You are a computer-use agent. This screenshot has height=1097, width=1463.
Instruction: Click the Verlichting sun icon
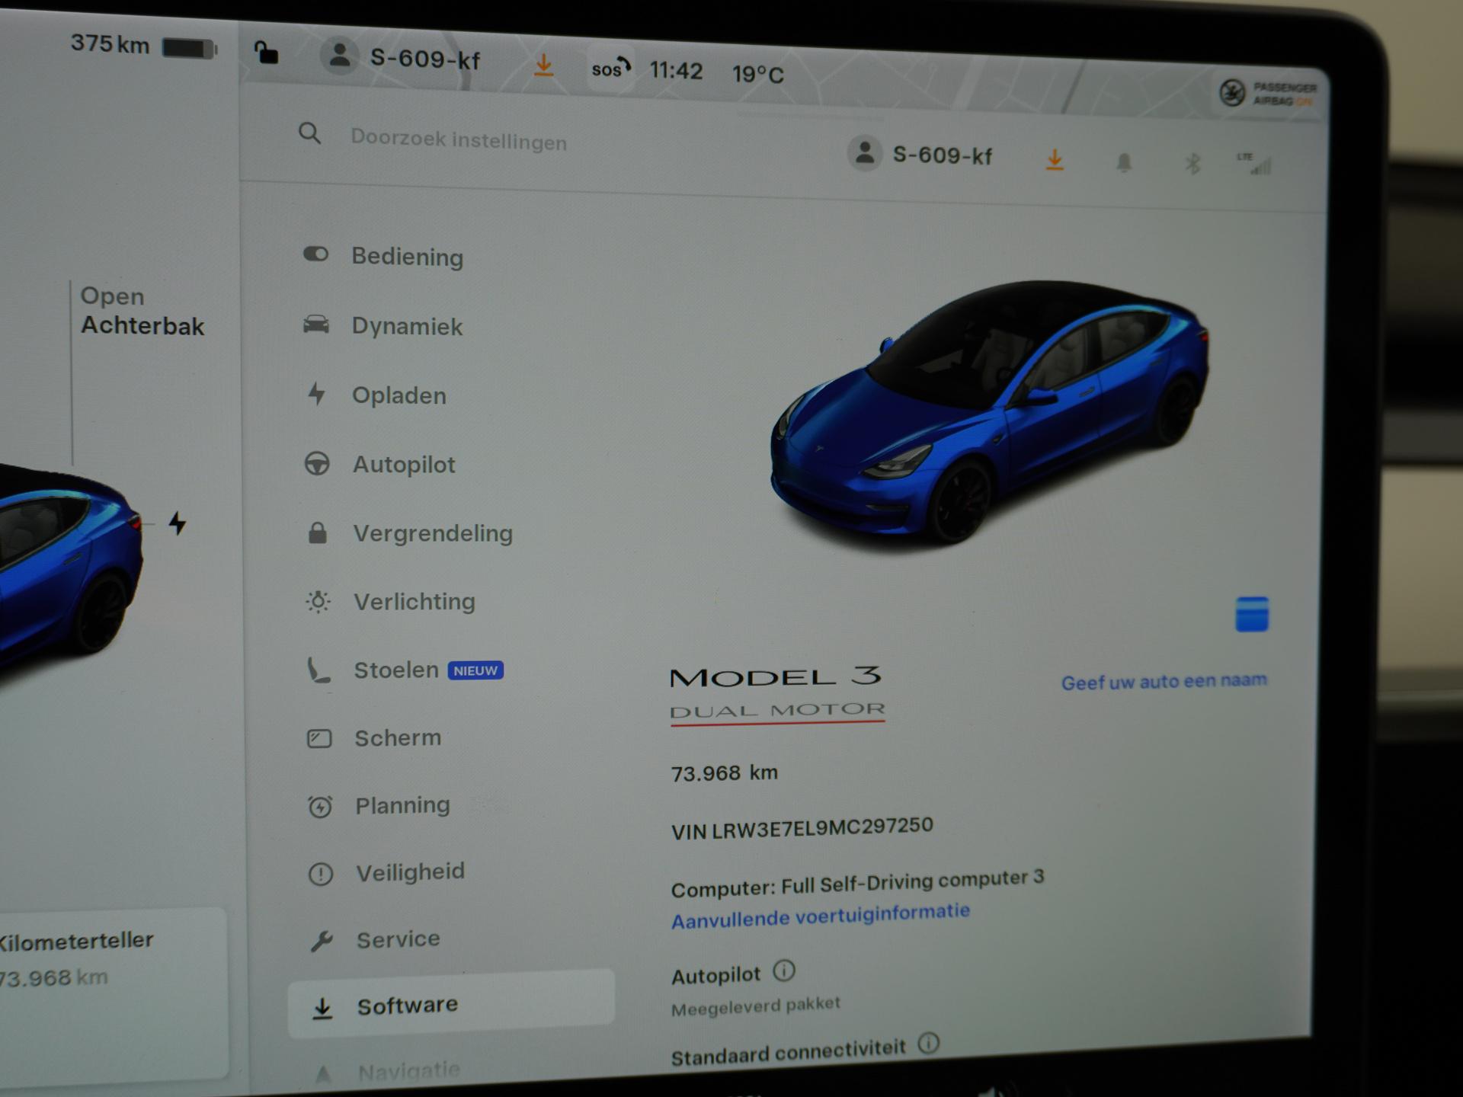tap(319, 602)
